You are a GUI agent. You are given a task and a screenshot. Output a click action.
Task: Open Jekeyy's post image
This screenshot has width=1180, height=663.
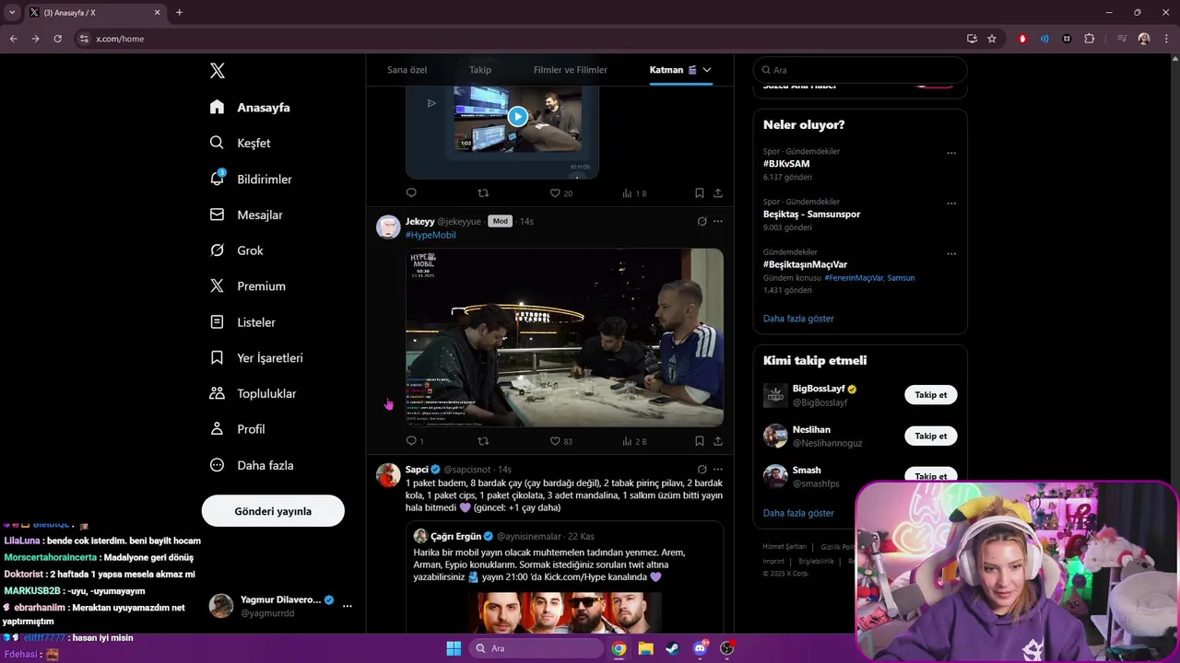pos(564,337)
